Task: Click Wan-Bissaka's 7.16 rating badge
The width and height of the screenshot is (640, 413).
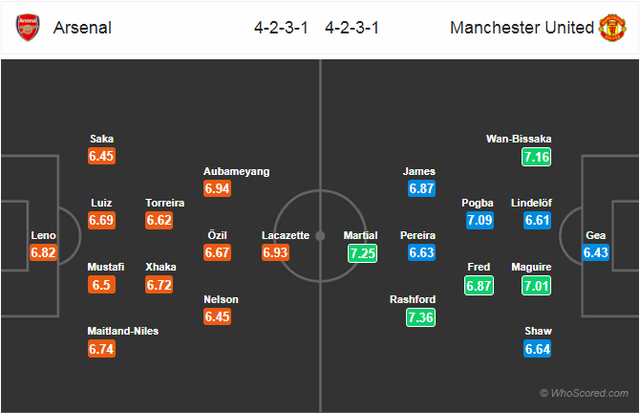Action: point(536,157)
